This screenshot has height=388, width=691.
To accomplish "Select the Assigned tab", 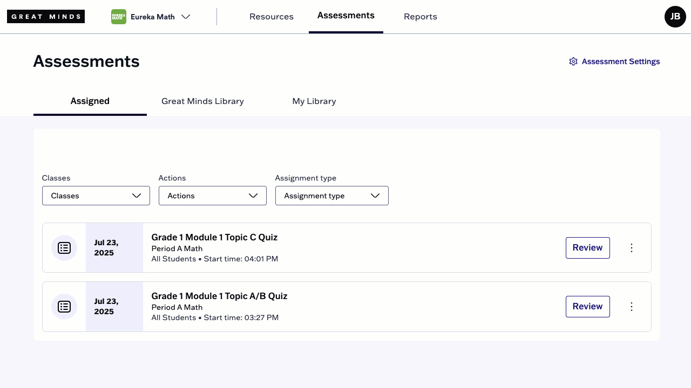I will pos(90,101).
